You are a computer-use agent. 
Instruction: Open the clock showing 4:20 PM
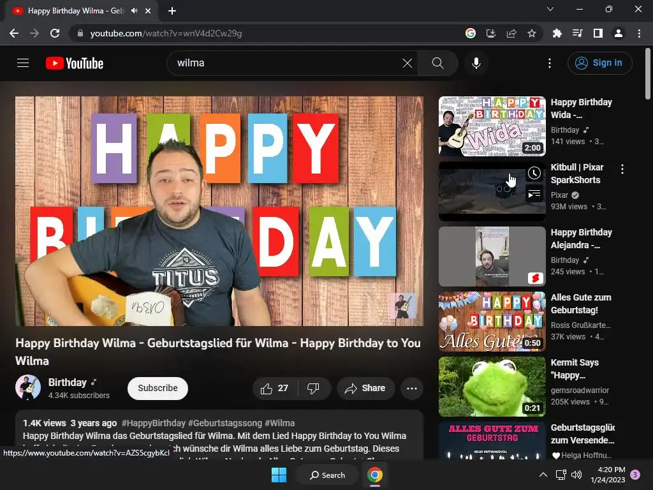[x=608, y=475]
